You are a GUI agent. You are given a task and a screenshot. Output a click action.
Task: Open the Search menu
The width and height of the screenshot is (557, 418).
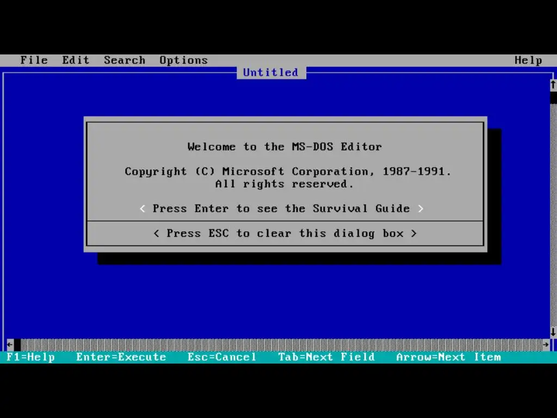click(125, 60)
